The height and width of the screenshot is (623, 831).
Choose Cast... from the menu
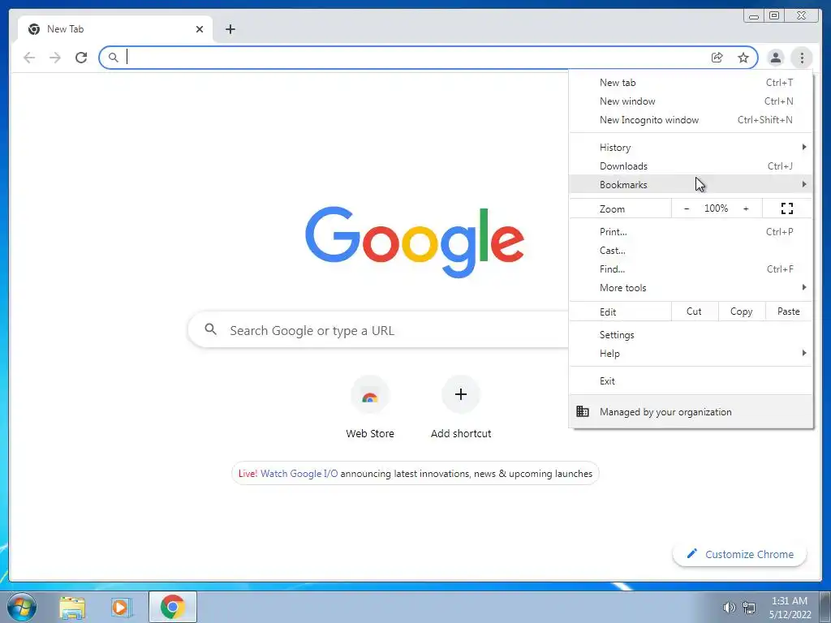coord(691,251)
